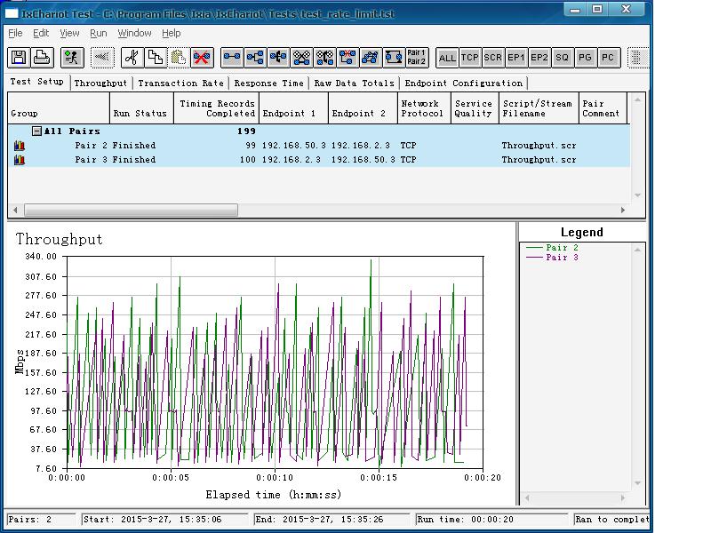
Task: Click the third pair-setup toolbar icon
Action: point(278,58)
